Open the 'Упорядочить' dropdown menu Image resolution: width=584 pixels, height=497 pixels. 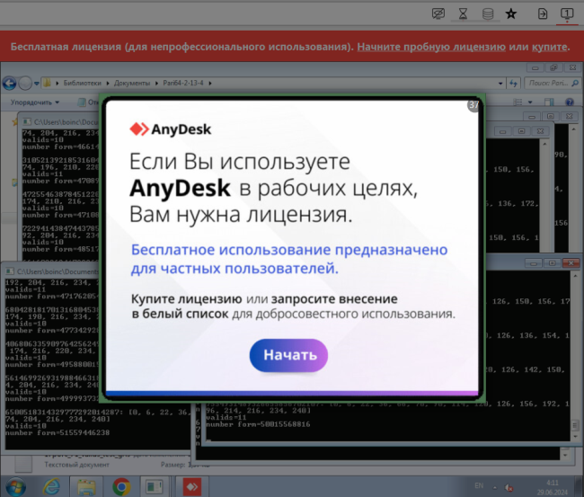click(35, 102)
